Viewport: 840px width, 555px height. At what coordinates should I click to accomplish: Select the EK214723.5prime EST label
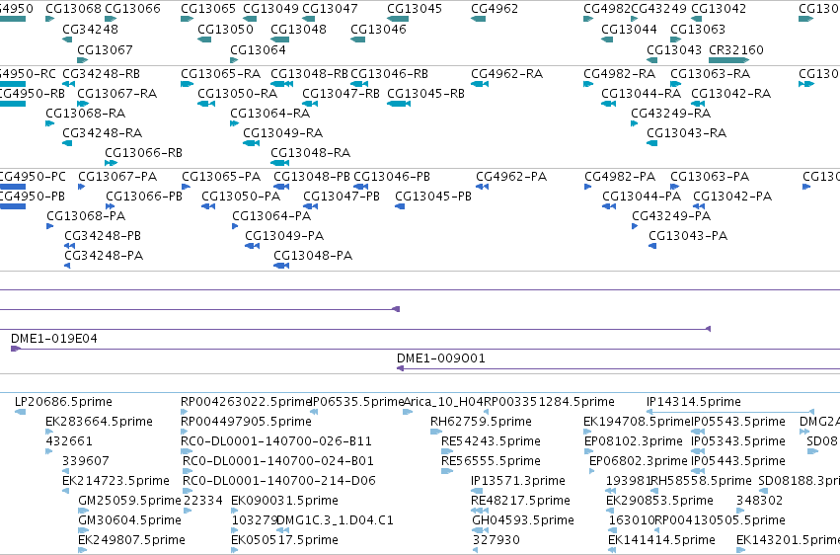(x=115, y=481)
